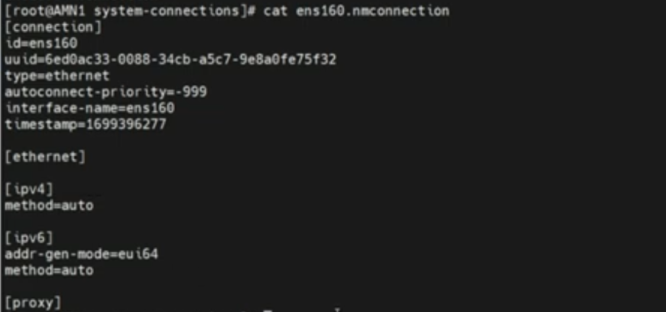666x312 pixels.
Task: Select the [proxy] section header
Action: click(x=33, y=303)
